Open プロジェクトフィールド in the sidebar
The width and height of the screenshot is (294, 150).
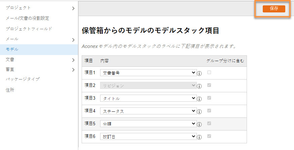29,29
